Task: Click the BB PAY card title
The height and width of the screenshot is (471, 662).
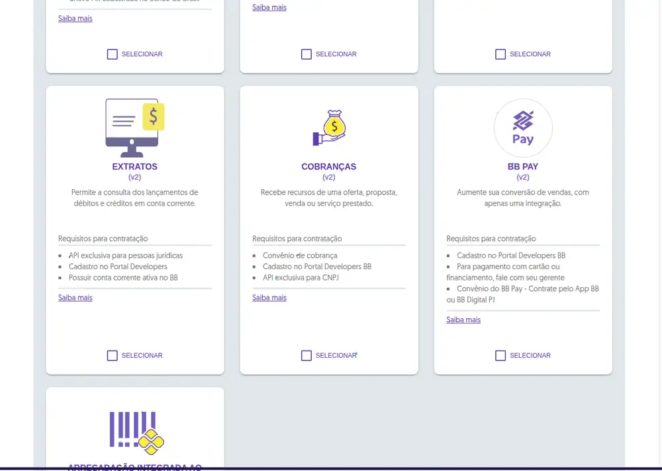Action: [x=523, y=166]
